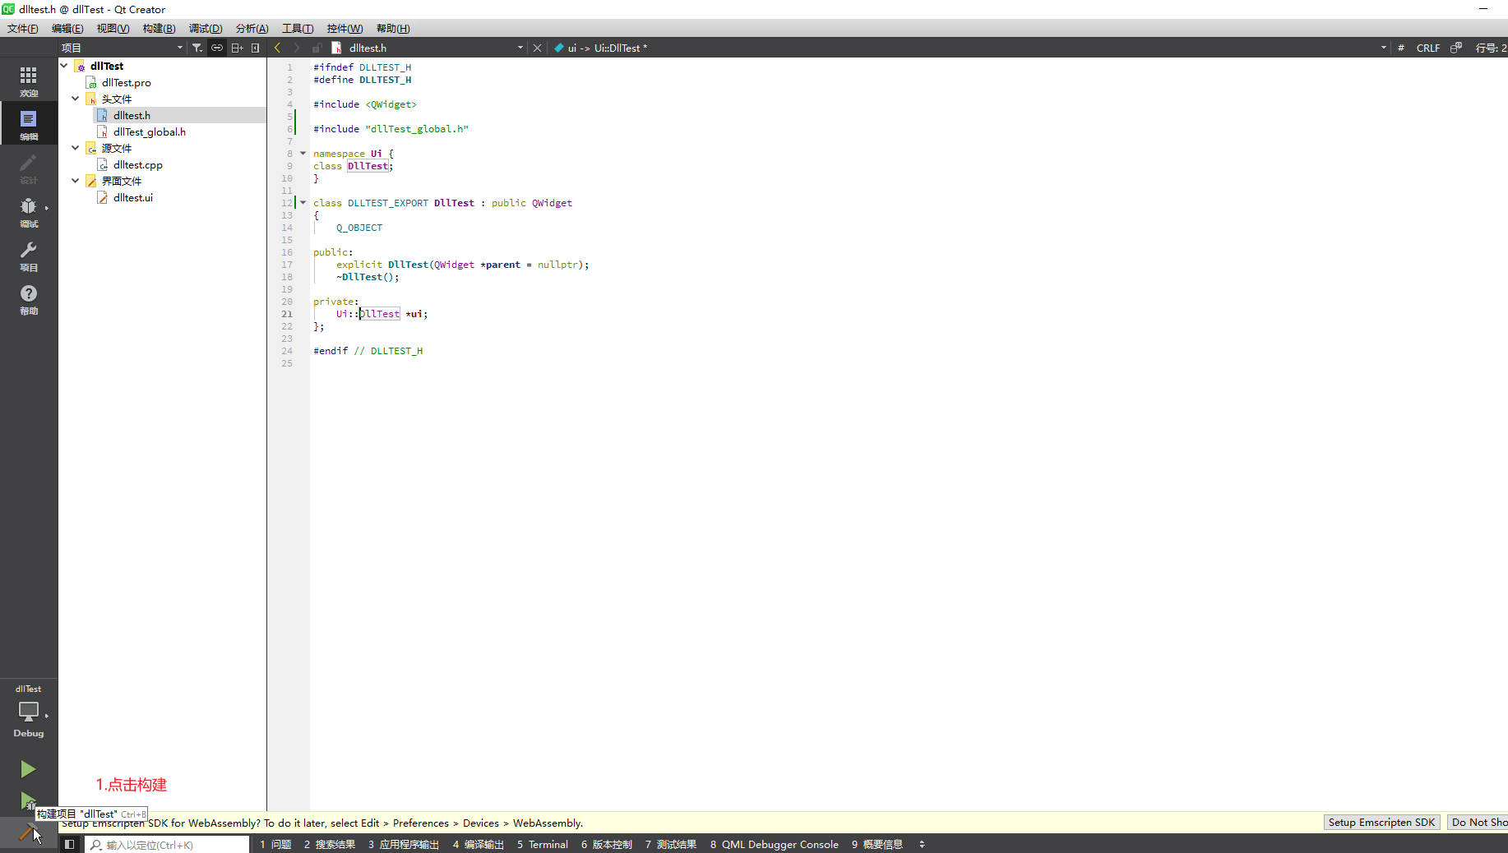Go back in navigation history
The height and width of the screenshot is (853, 1508).
(x=277, y=48)
